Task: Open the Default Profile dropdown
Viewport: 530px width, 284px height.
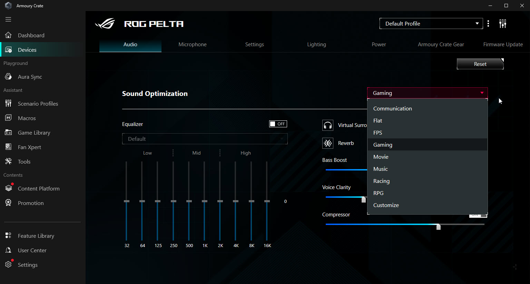Action: pyautogui.click(x=431, y=23)
